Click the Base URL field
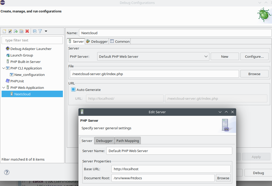Image resolution: width=272 pixels, height=186 pixels. 171,169
